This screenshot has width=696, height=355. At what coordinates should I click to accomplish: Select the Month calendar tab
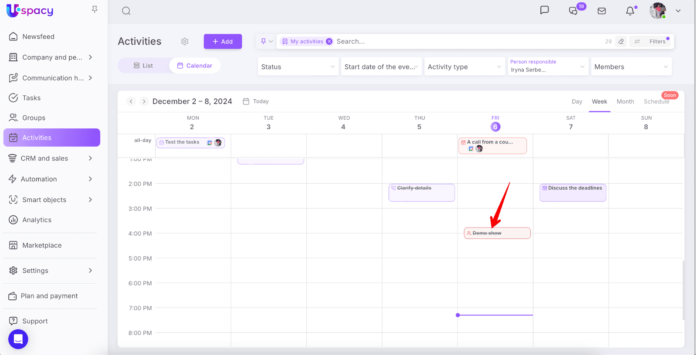click(625, 101)
